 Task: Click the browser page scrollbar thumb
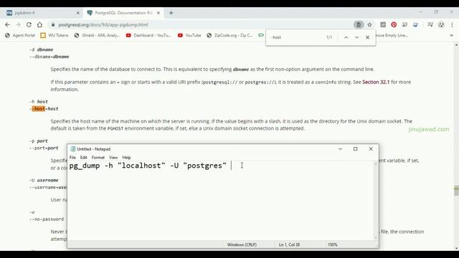click(456, 191)
